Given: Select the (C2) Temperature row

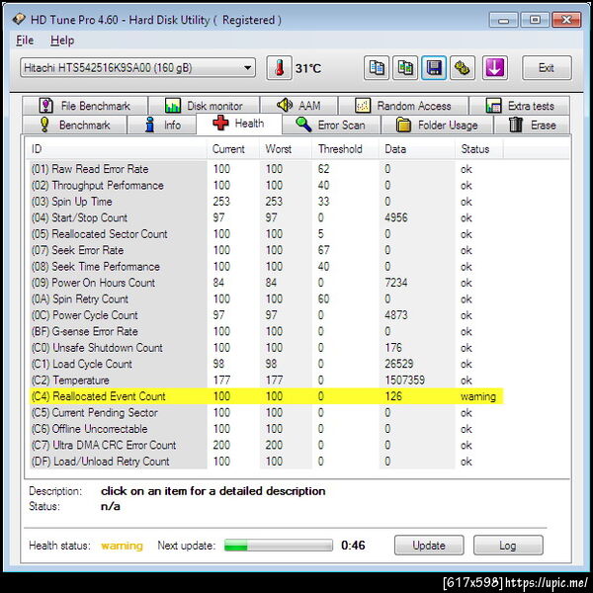Looking at the screenshot, I should (267, 381).
